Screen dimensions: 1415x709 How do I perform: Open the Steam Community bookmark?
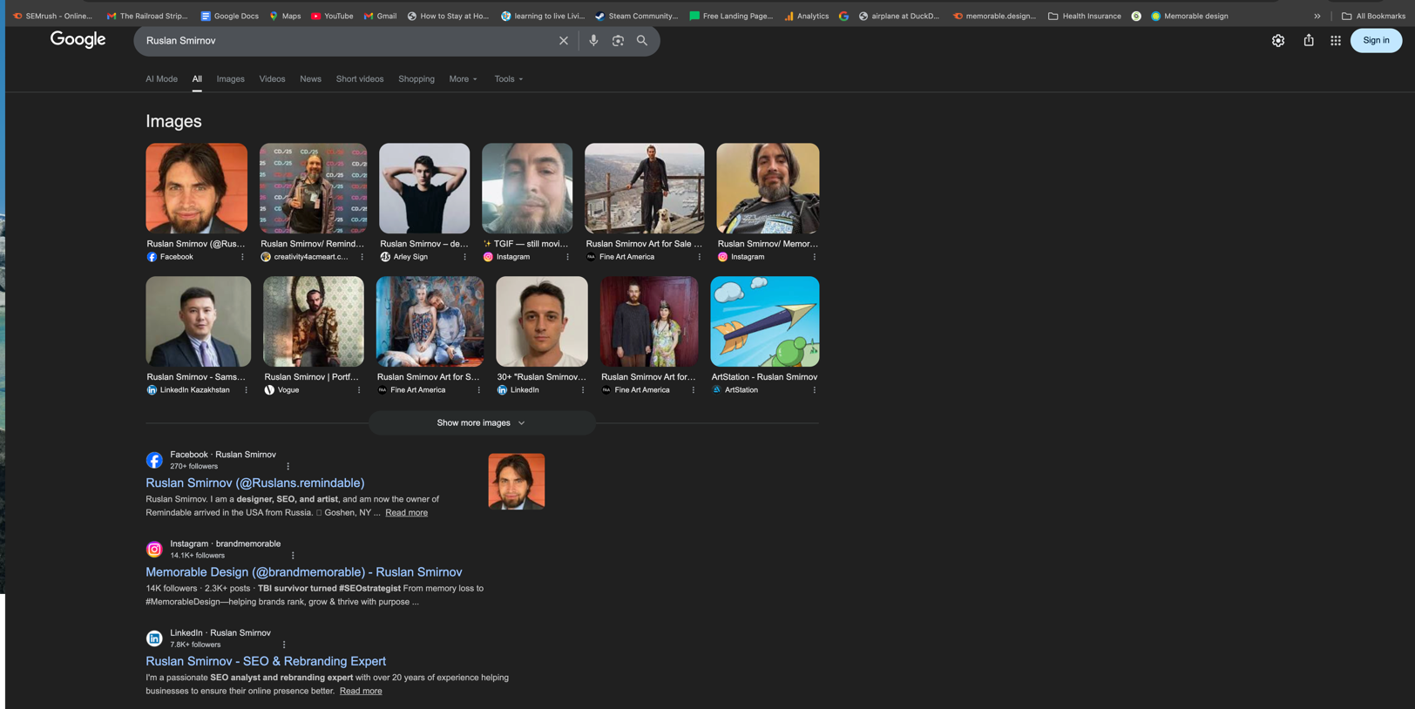coord(636,16)
